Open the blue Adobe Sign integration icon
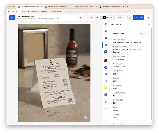Image resolution: width=159 pixels, height=133 pixels. coord(106,95)
